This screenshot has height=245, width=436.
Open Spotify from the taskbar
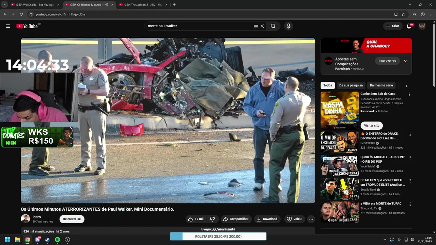57,240
